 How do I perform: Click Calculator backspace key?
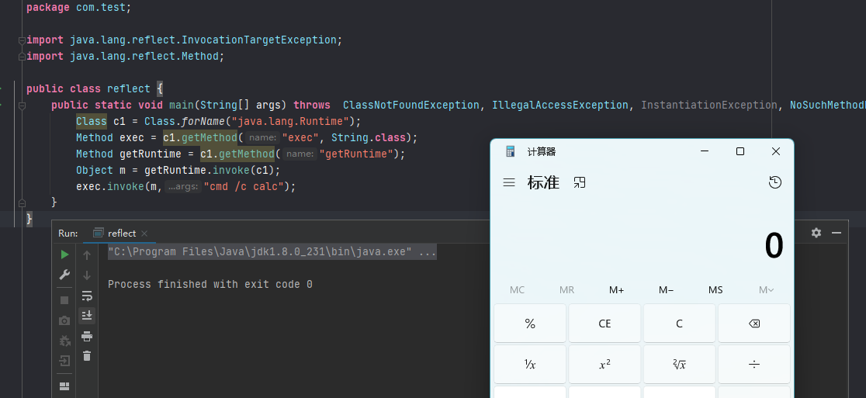(x=754, y=324)
